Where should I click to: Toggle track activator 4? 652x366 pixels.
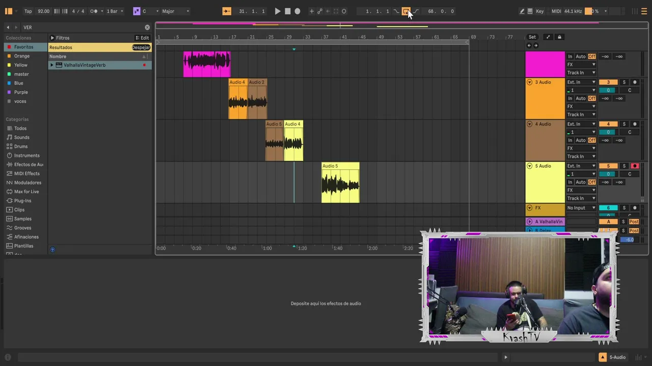[608, 124]
